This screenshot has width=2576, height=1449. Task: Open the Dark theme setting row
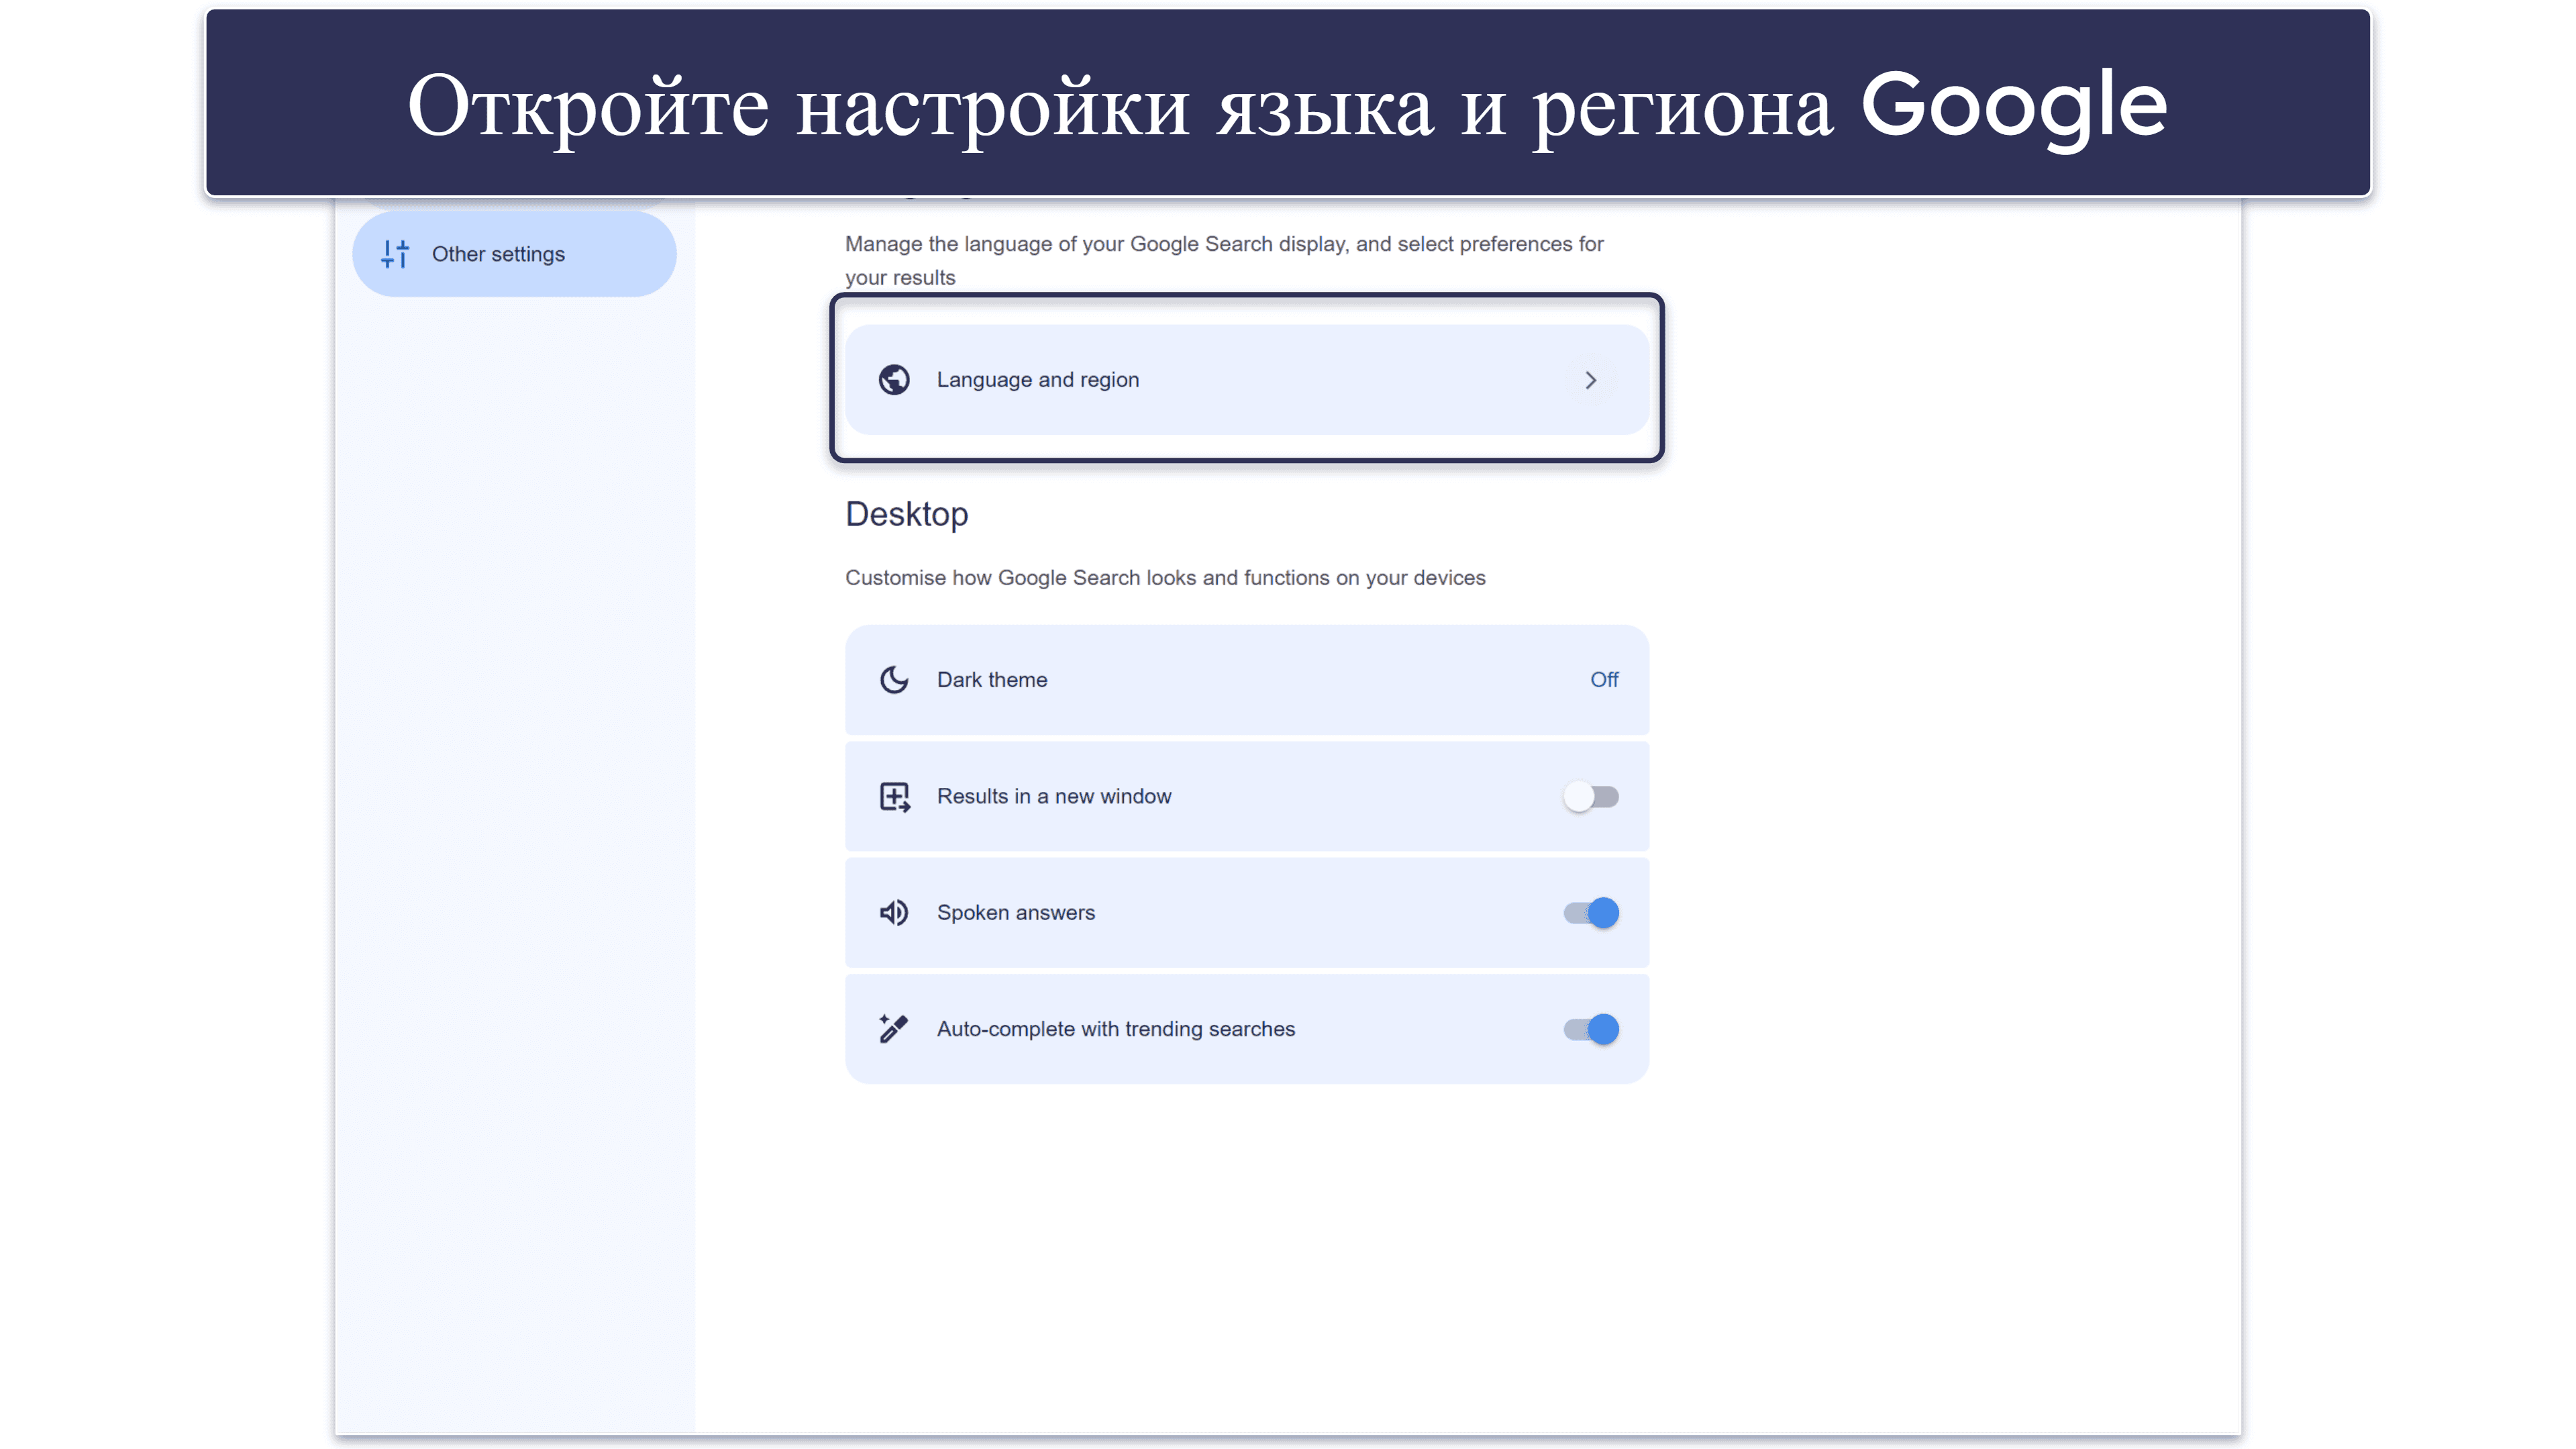tap(1246, 680)
